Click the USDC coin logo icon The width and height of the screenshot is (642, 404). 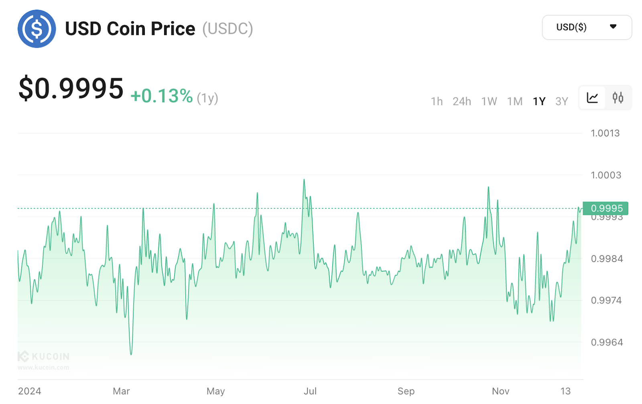37,29
